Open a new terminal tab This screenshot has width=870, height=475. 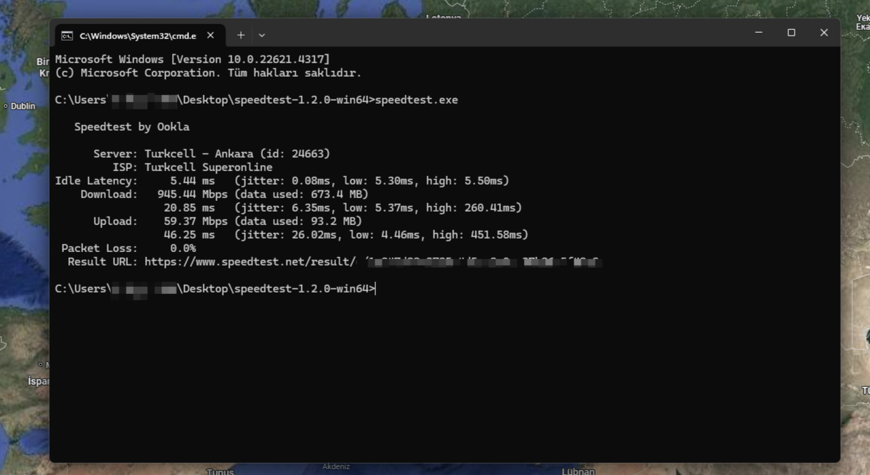point(241,35)
